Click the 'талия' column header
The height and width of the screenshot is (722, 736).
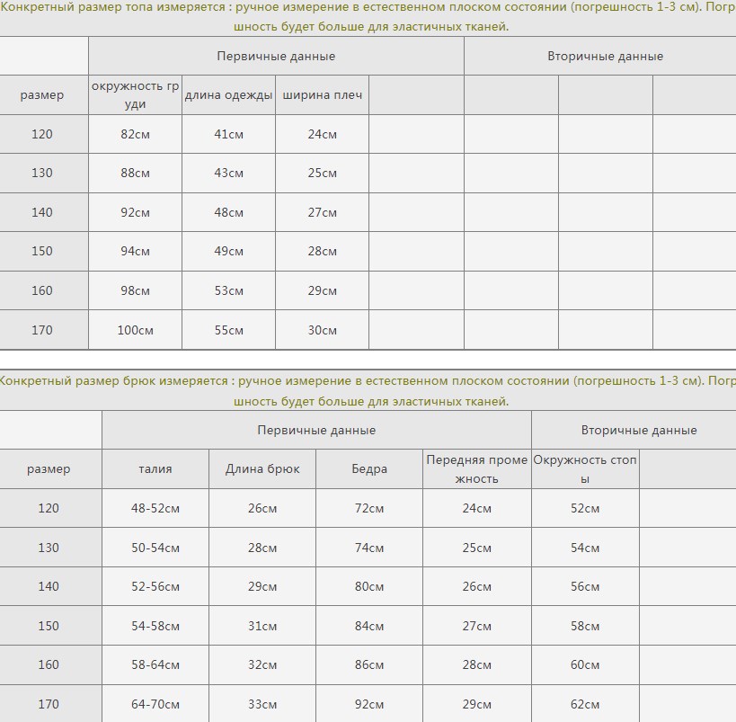pos(155,468)
